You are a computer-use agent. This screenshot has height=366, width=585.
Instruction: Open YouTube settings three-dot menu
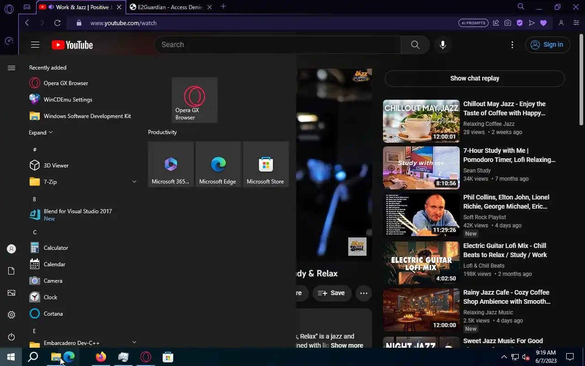512,44
